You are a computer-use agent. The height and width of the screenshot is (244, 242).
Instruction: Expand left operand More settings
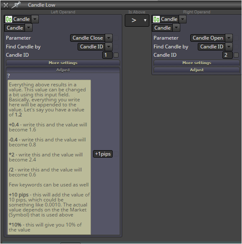coord(63,63)
